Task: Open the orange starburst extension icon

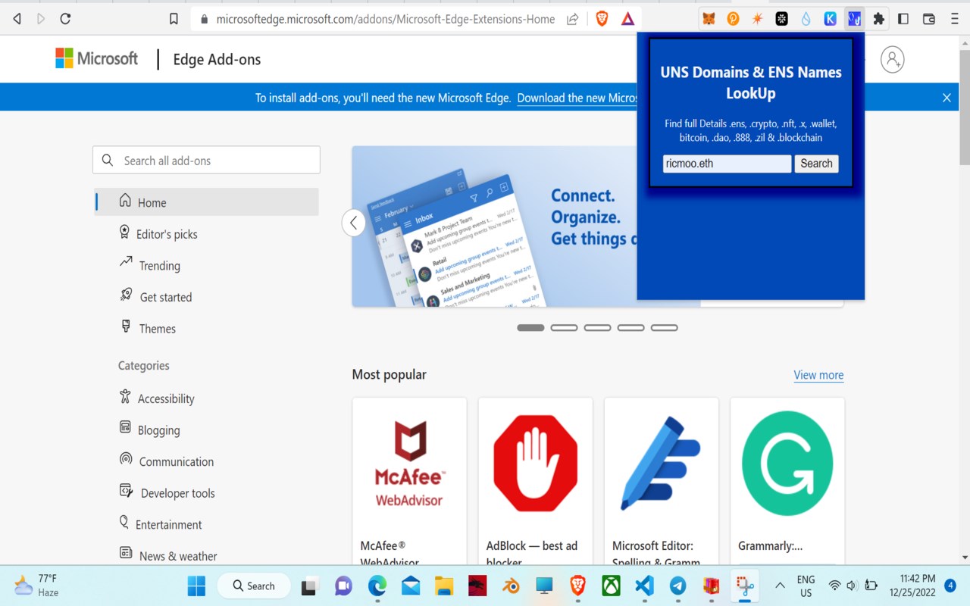Action: coord(757,19)
